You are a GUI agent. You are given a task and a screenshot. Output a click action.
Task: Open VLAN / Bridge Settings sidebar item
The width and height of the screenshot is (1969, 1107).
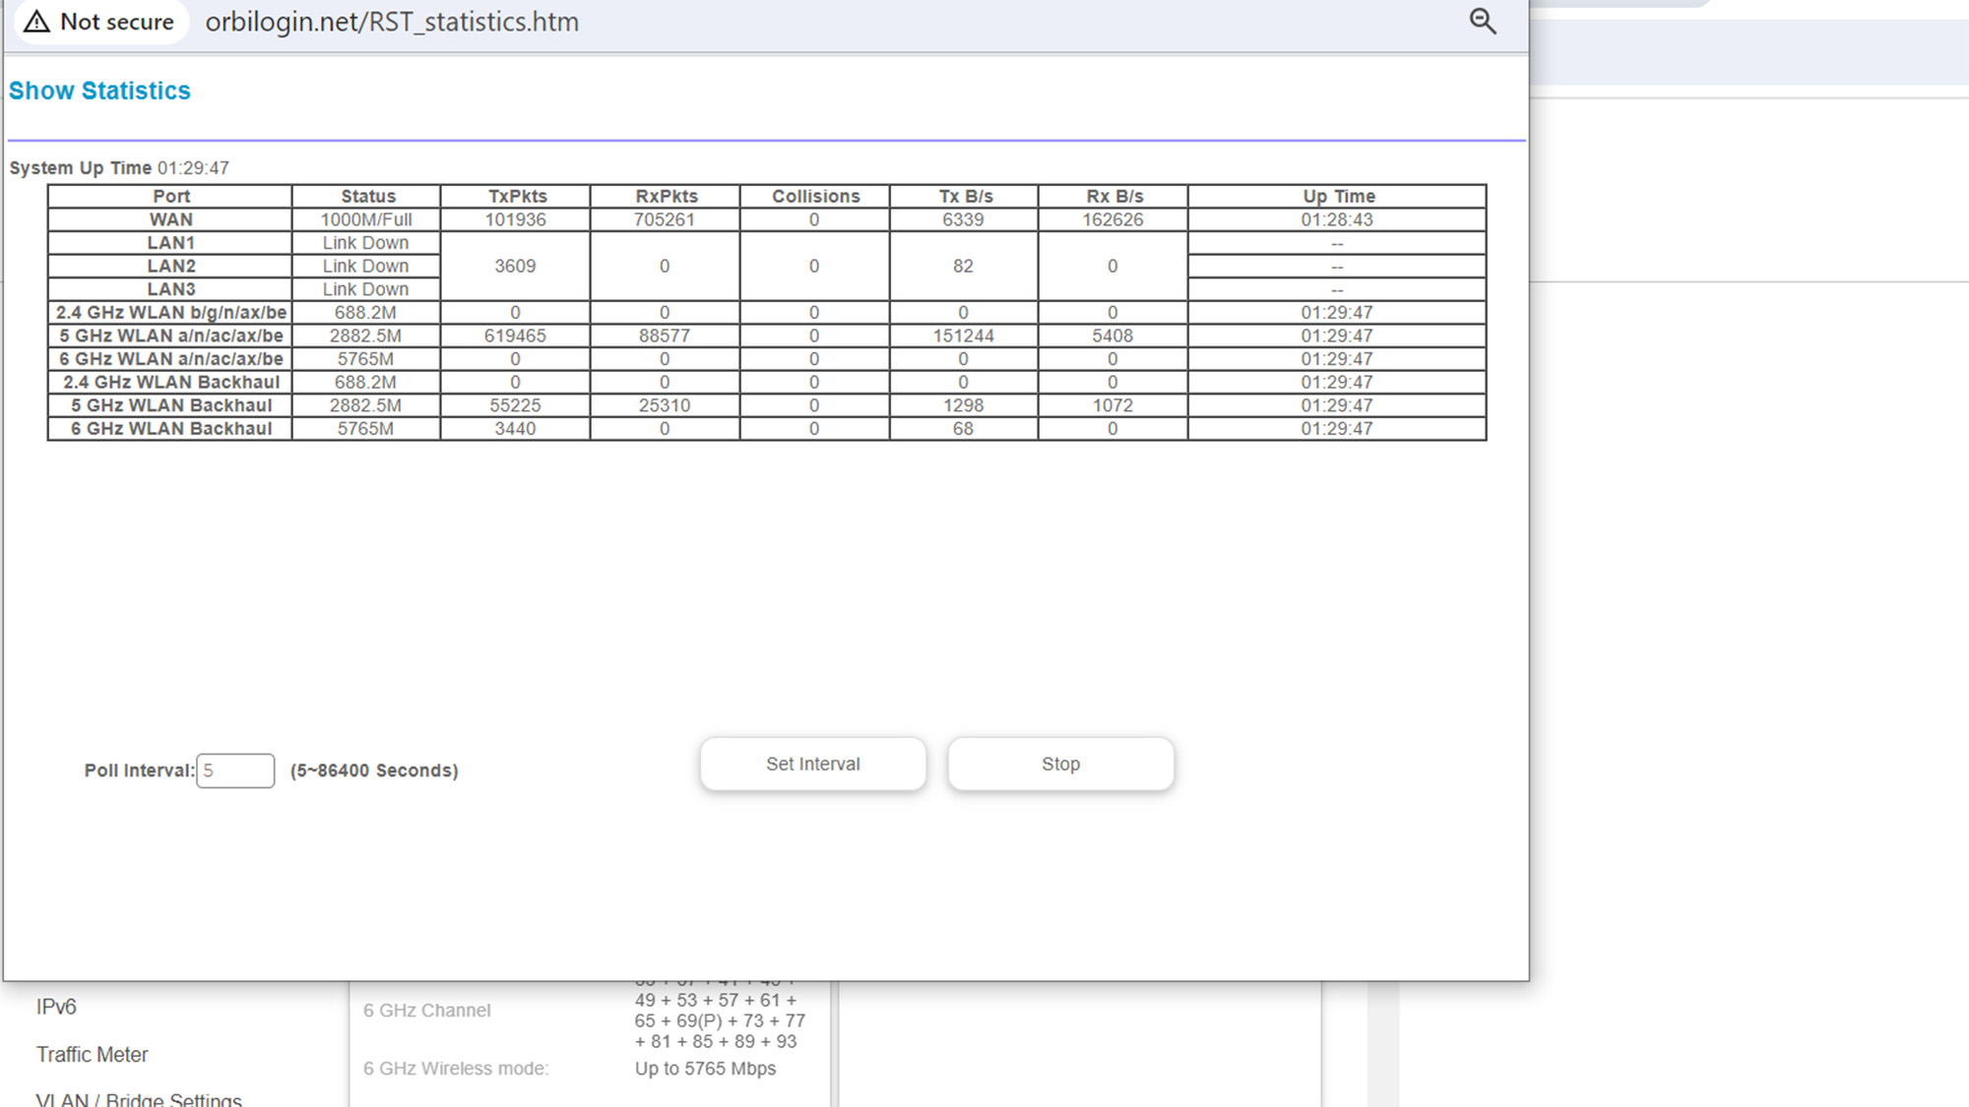[138, 1099]
